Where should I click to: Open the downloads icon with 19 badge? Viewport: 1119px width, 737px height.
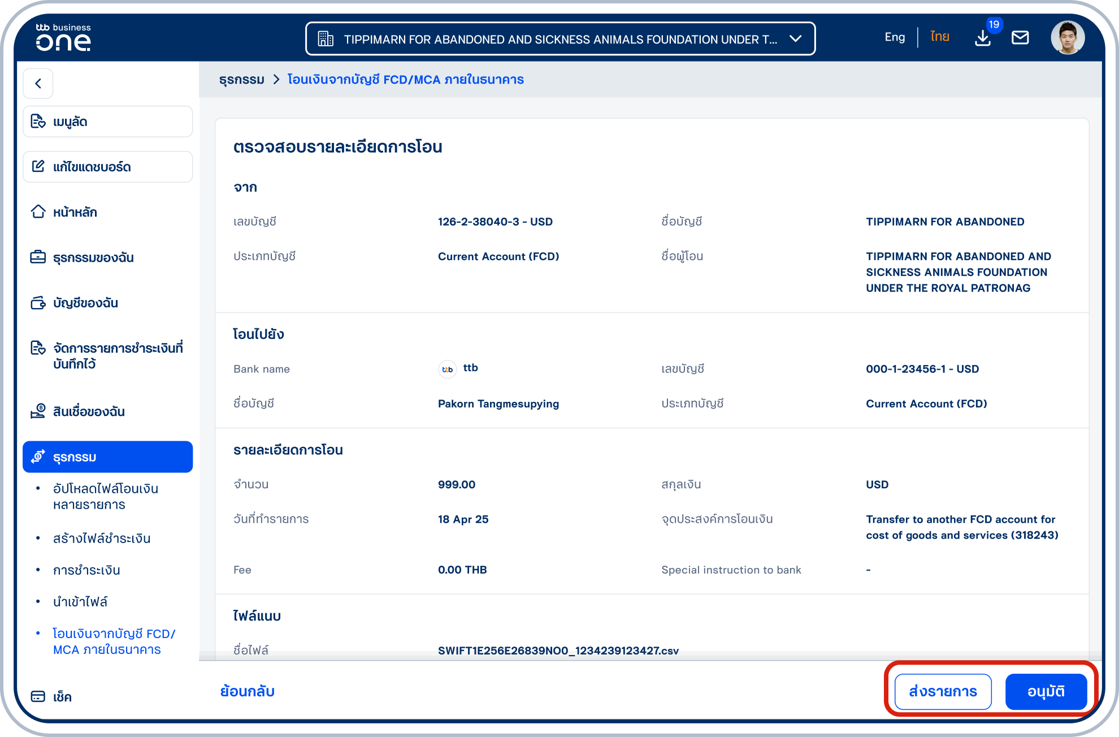(x=983, y=37)
